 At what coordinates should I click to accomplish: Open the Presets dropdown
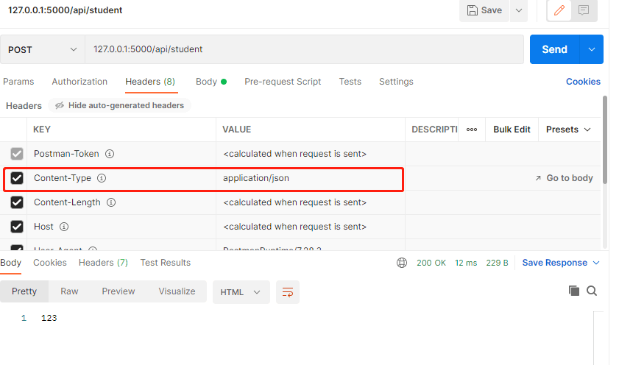coord(568,130)
